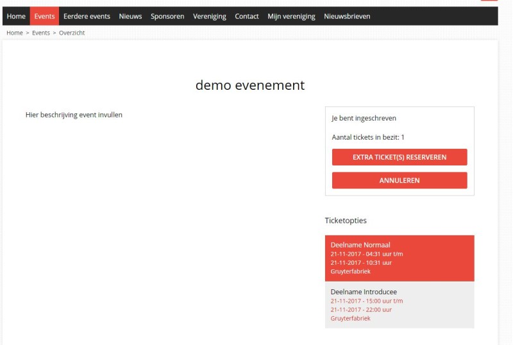Go to Eerdere events page
Viewport: 513px width, 345px height.
pyautogui.click(x=87, y=16)
